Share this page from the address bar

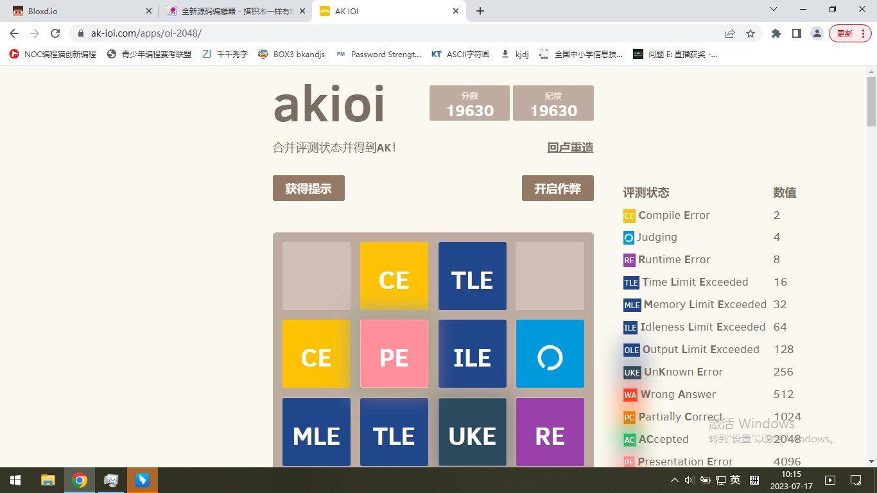point(730,33)
